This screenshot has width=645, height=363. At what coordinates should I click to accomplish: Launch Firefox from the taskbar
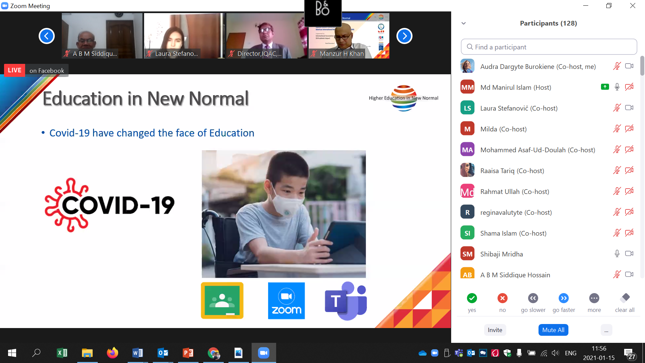[113, 353]
